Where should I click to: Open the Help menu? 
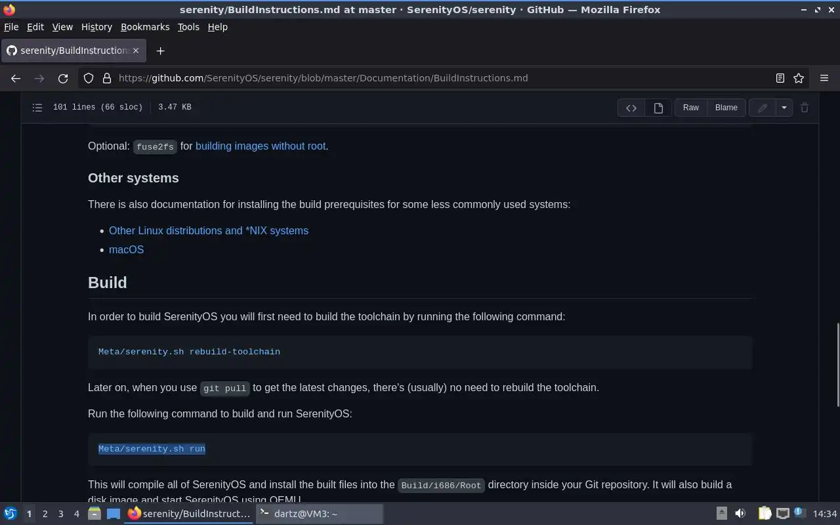[x=217, y=27]
